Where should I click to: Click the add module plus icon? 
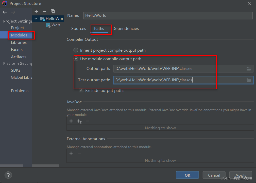[x=36, y=11]
